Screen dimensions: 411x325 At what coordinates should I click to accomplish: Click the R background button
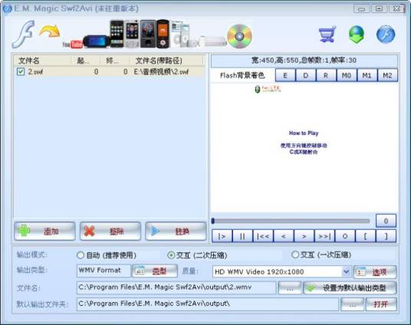coord(326,75)
